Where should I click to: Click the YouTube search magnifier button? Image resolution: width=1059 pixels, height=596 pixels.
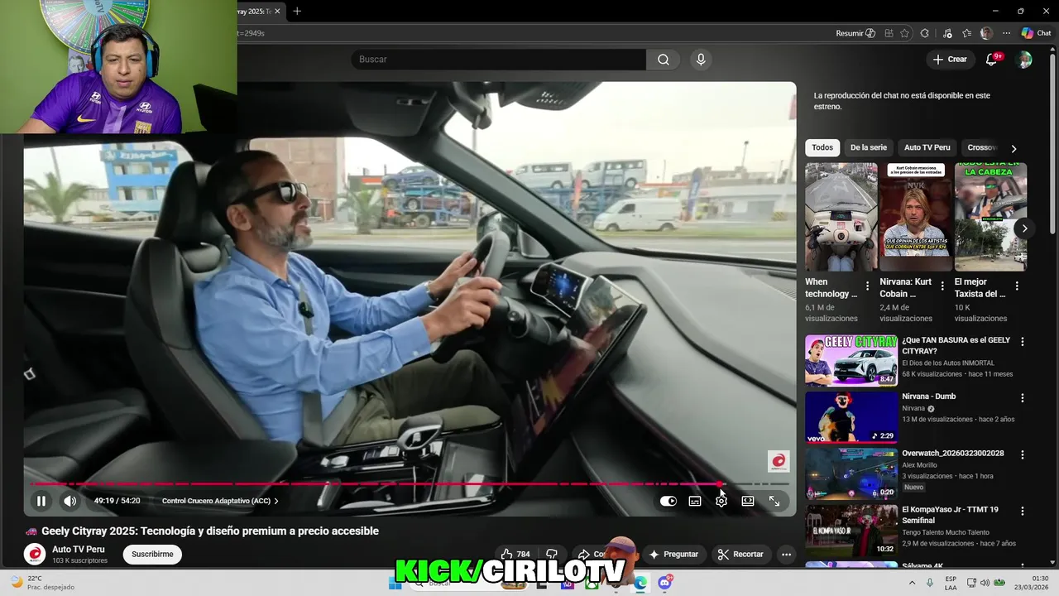coord(664,60)
